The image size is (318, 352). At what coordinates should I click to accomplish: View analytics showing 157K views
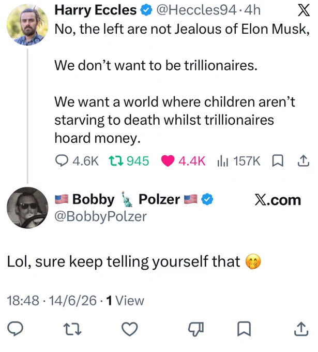click(x=238, y=161)
